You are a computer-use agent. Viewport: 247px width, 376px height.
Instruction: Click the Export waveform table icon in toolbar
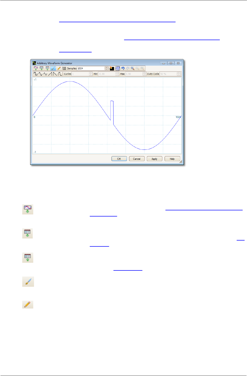[x=47, y=68]
